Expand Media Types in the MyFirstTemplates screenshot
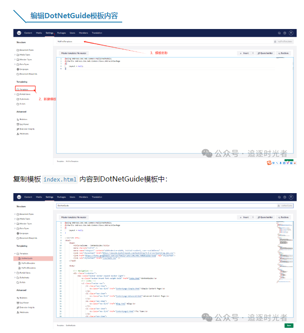 [15, 55]
